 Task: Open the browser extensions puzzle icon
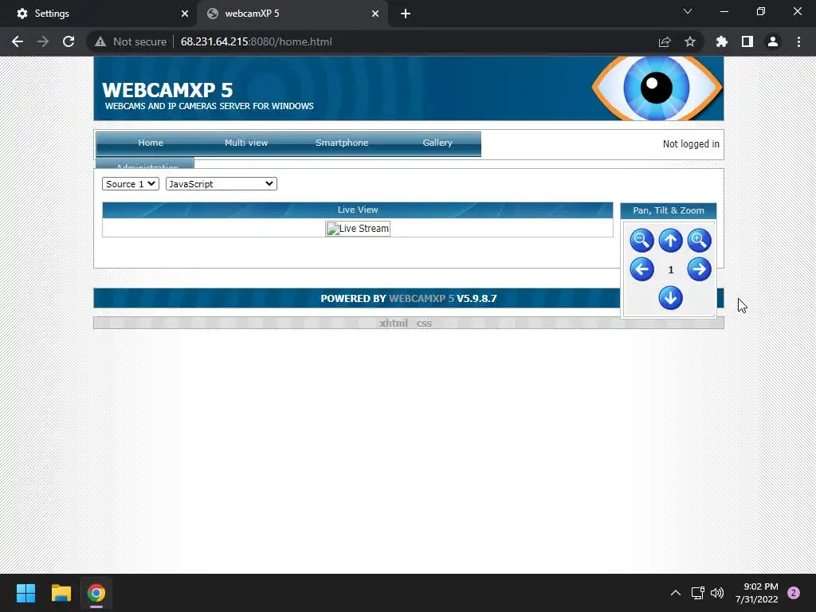click(722, 41)
